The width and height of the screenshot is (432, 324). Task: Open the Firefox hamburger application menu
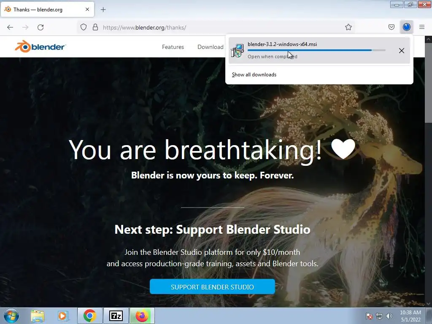point(422,27)
